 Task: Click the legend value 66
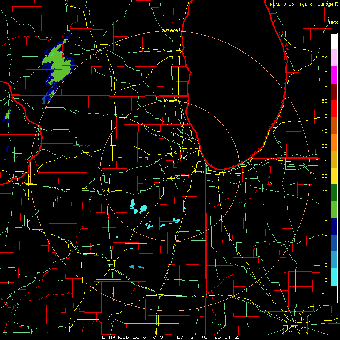[x=325, y=42]
